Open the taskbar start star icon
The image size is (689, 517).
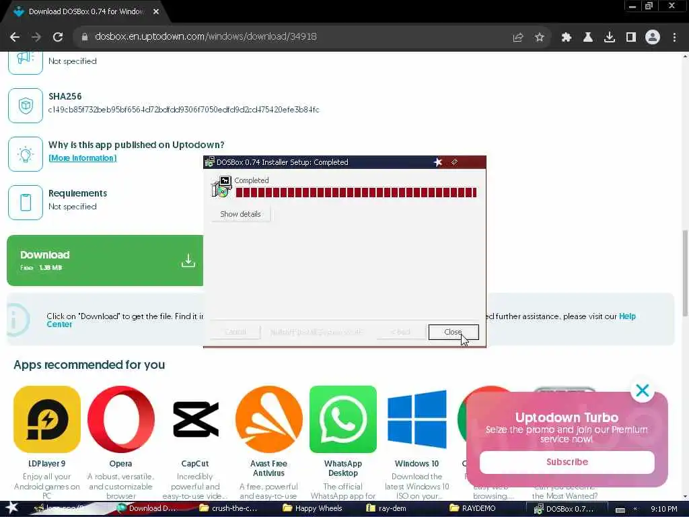pyautogui.click(x=12, y=508)
